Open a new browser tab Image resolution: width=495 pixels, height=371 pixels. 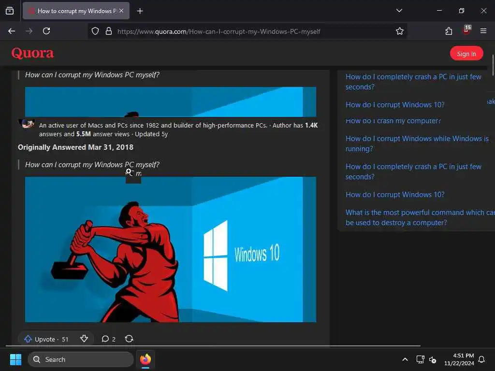140,11
